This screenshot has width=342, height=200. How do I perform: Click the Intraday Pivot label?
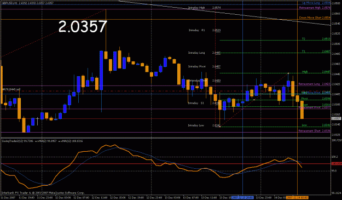(197, 66)
